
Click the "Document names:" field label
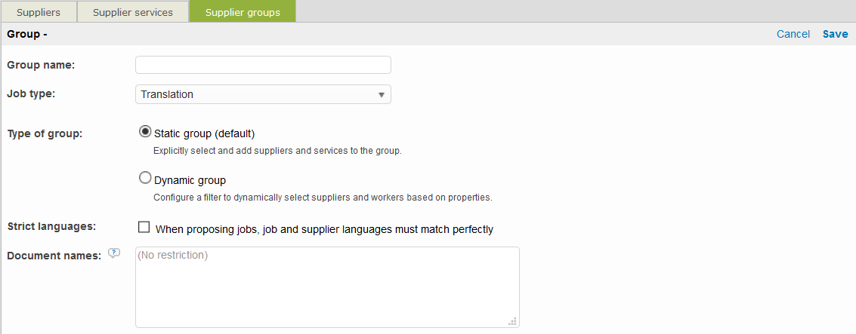(x=54, y=256)
